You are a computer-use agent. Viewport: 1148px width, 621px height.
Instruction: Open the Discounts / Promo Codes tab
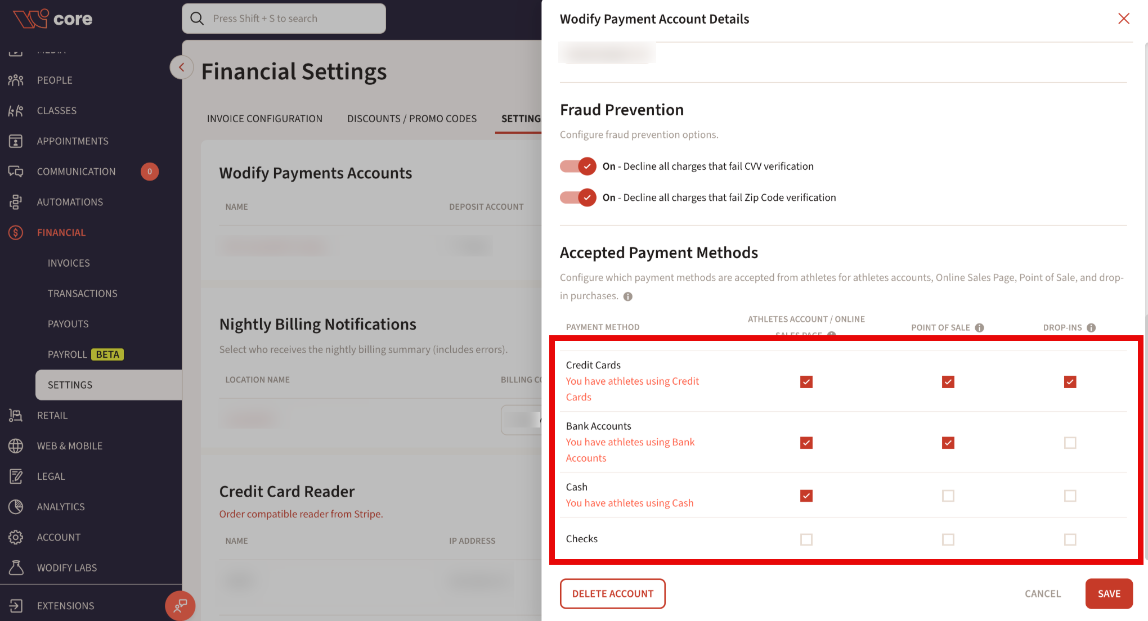[x=412, y=119]
